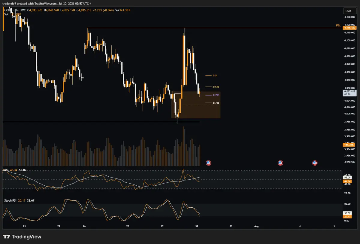Click the Vol legend label below symbol
This screenshot has height=244, width=360.
(x=6, y=14)
